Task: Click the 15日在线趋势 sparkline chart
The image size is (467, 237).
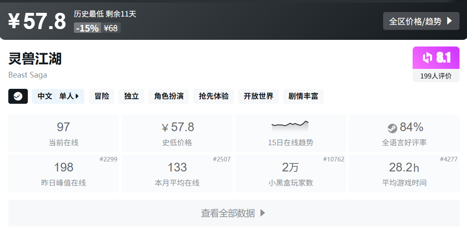Action: [290, 126]
